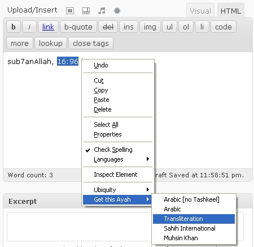Click the Add an Image upload icon

(70, 11)
